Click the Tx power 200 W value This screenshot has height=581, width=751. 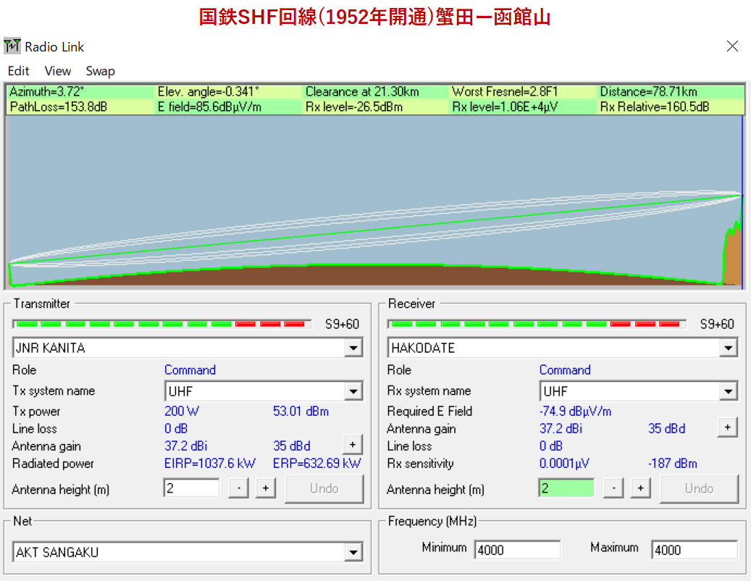(182, 411)
